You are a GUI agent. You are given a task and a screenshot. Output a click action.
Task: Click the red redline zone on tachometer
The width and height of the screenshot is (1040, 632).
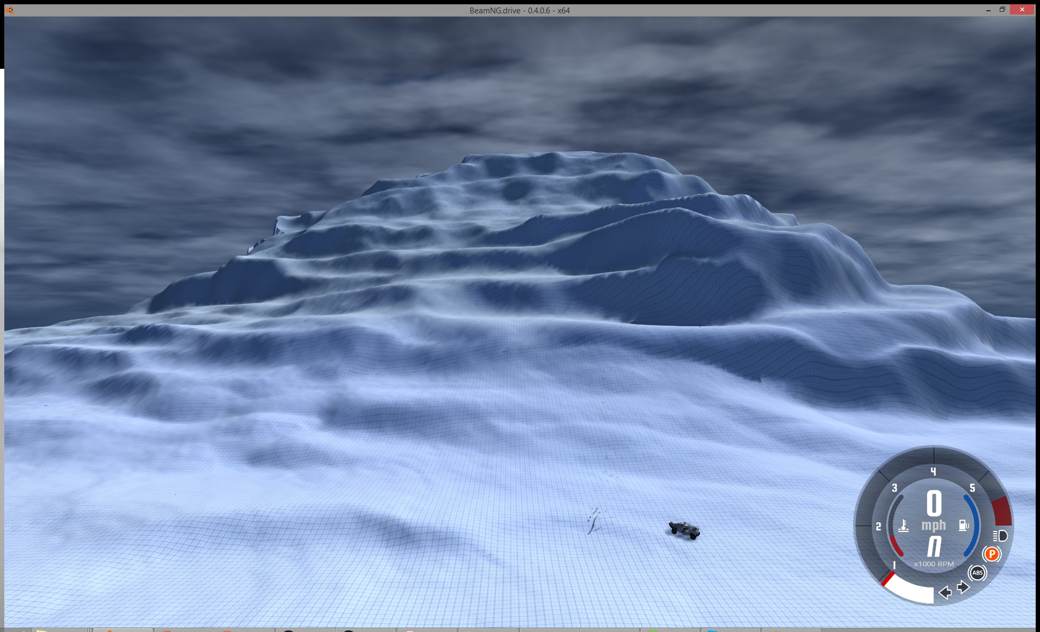point(1002,511)
